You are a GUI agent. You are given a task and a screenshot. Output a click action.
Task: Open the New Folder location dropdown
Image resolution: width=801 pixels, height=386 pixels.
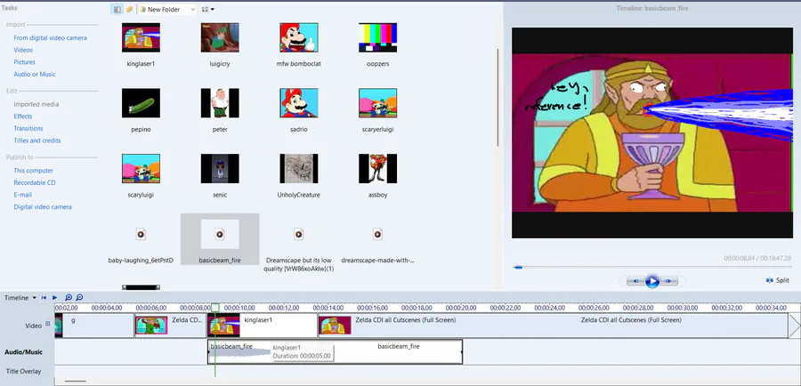pyautogui.click(x=167, y=9)
